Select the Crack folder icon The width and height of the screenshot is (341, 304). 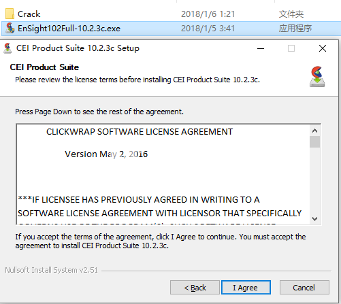10,14
